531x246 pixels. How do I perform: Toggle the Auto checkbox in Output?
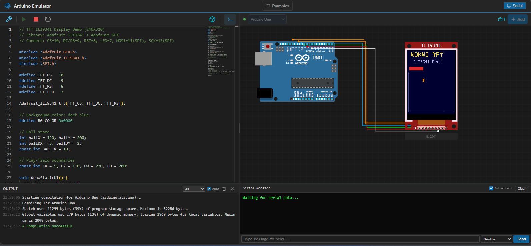[x=209, y=189]
